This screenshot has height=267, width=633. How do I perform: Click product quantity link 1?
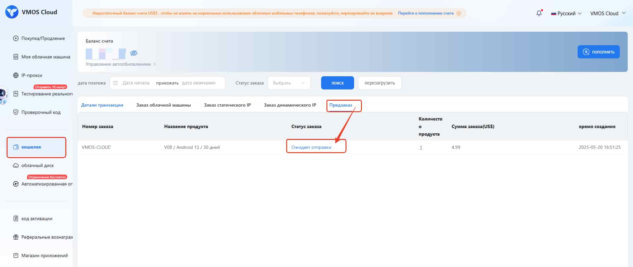[421, 147]
